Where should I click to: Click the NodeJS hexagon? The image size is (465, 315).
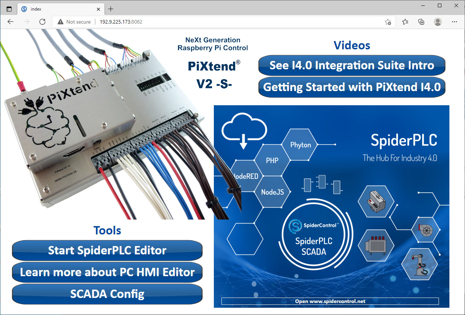[x=273, y=192]
